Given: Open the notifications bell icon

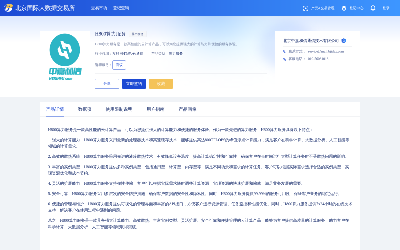Looking at the screenshot, I should point(373,8).
